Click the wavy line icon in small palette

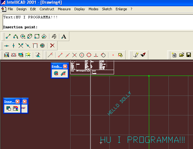tap(23, 108)
